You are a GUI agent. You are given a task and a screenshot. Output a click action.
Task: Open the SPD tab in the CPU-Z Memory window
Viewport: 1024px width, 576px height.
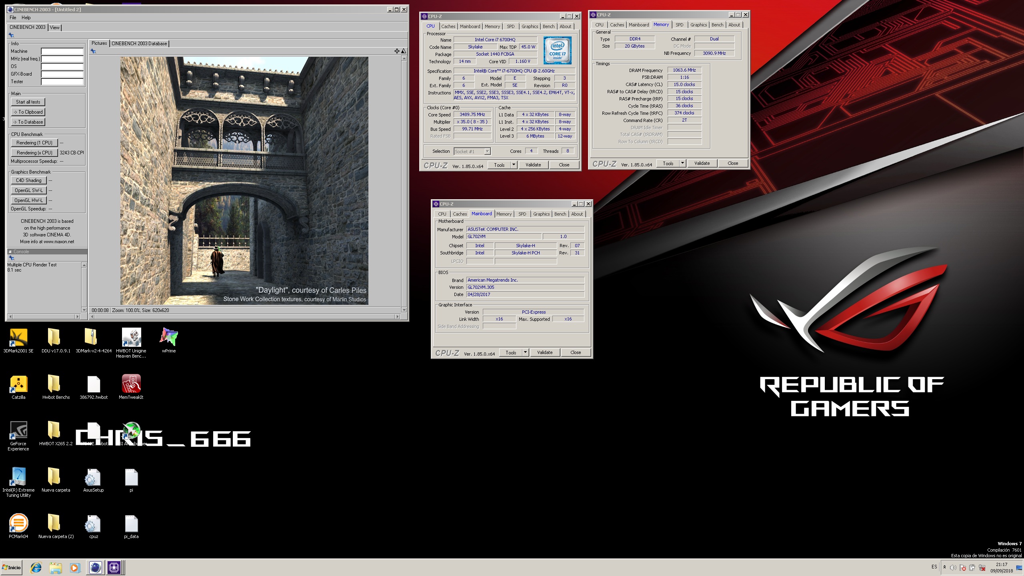coord(679,25)
